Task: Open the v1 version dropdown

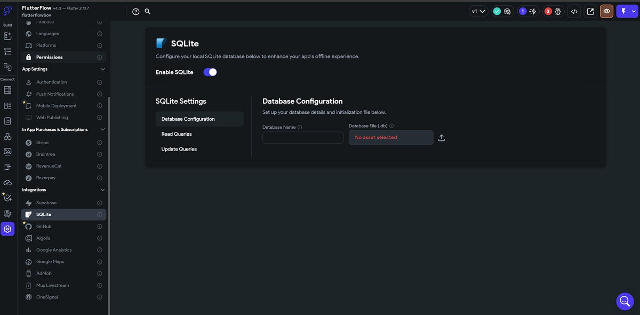Action: 478,11
